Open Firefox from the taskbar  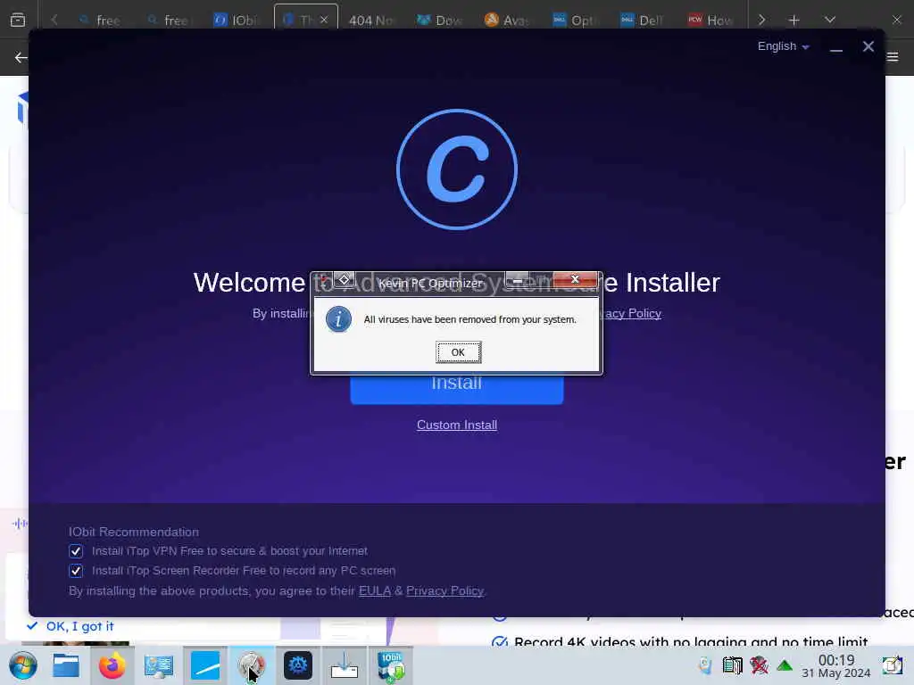112,665
